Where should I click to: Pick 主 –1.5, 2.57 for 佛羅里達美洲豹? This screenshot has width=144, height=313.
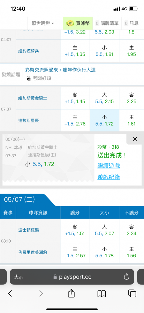pyautogui.click(x=75, y=252)
